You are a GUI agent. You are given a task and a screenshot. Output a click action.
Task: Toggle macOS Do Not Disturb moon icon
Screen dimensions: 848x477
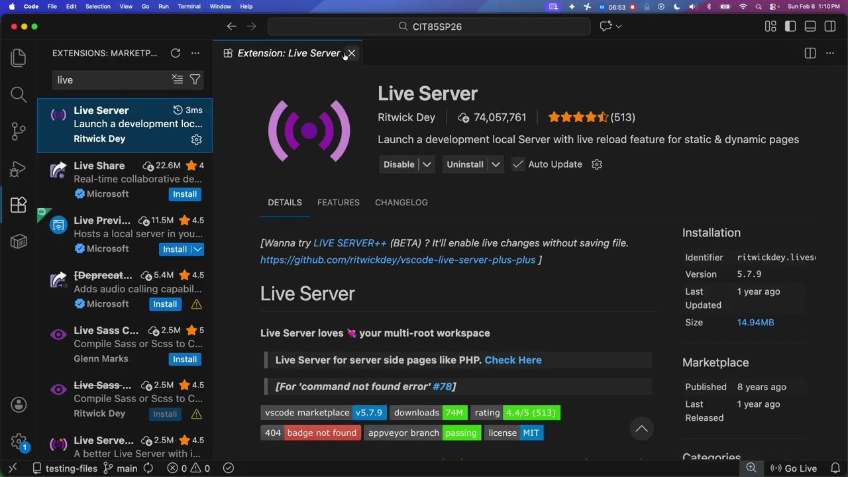tap(677, 7)
